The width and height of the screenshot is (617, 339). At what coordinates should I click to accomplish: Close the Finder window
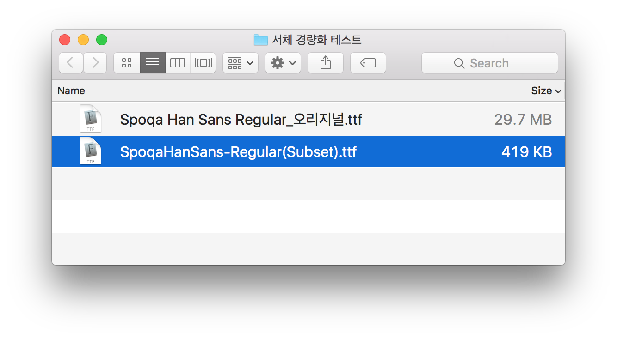click(x=65, y=40)
